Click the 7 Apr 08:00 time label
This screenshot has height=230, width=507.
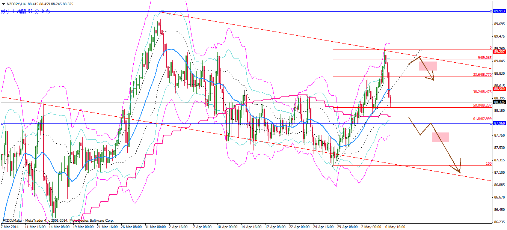tap(203, 227)
